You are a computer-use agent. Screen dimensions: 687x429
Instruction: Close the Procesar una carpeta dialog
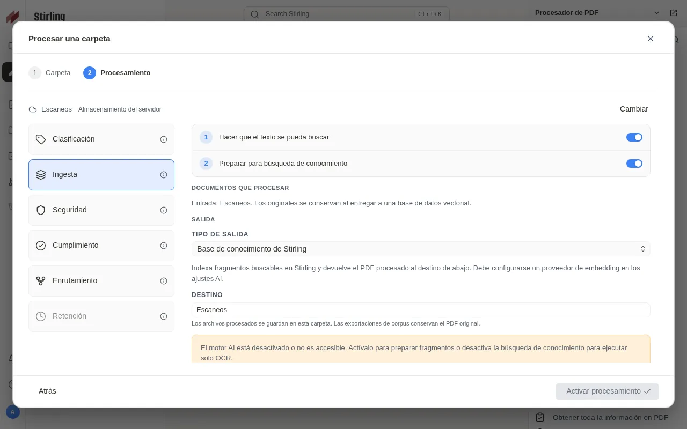click(651, 39)
